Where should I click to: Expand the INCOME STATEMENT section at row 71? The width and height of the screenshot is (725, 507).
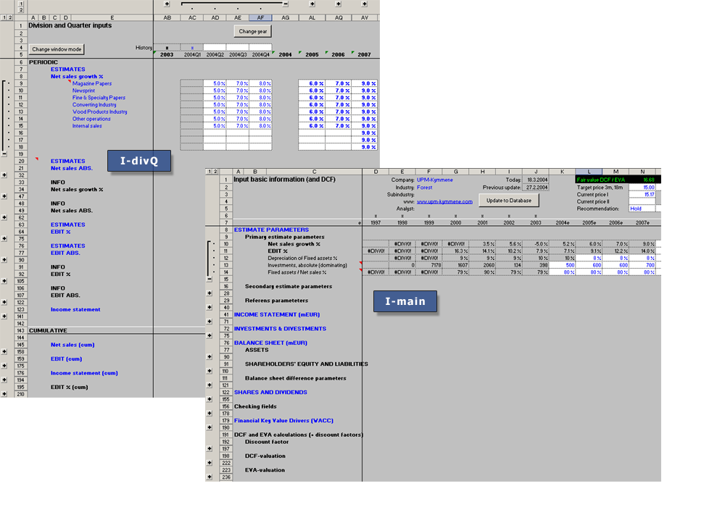210,322
